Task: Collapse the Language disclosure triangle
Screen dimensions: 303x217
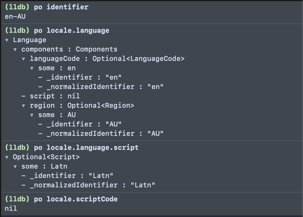Action: pos(7,40)
